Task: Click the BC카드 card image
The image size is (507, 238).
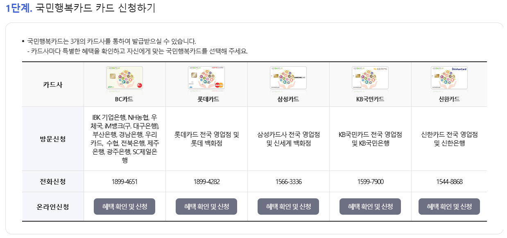Action: point(124,78)
